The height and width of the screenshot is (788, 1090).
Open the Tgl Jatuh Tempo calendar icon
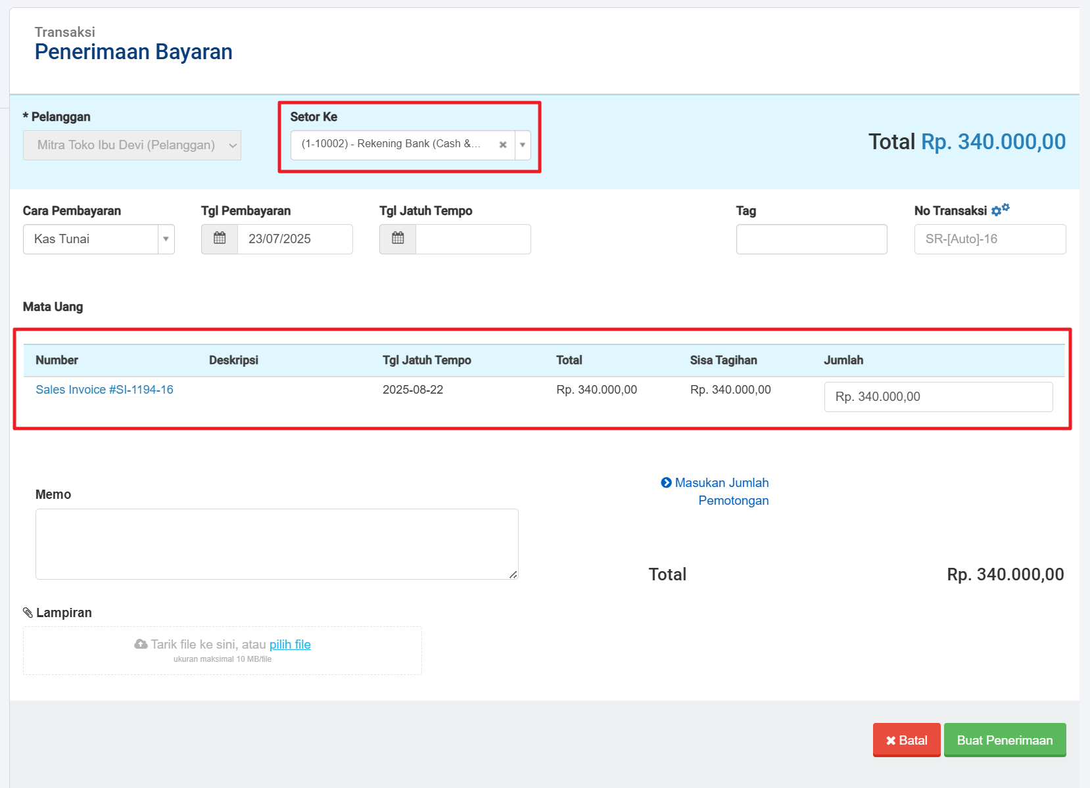point(398,239)
